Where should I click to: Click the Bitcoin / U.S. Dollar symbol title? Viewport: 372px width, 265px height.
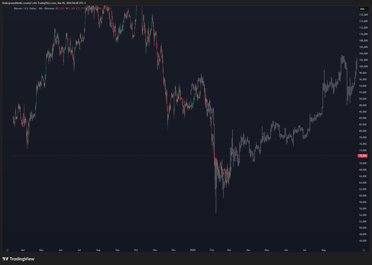25,8
